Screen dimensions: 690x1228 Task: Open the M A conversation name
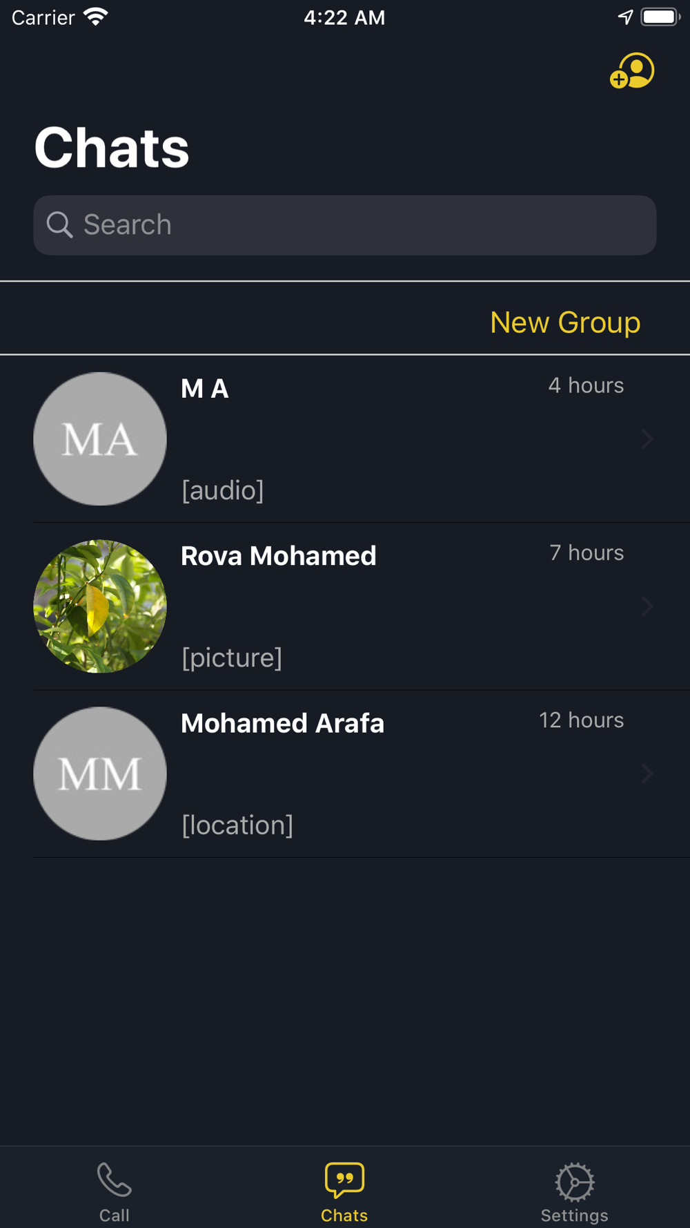point(204,389)
